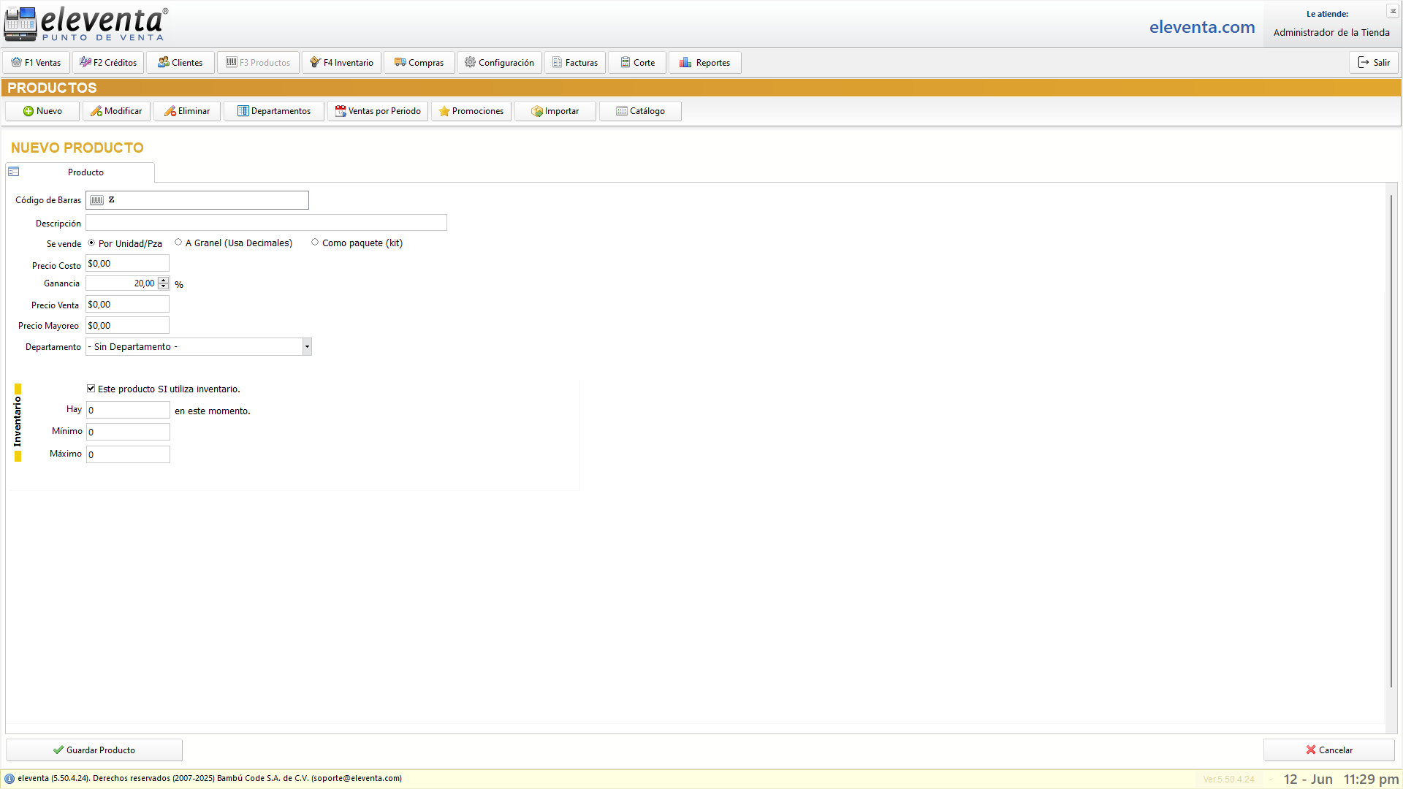Follow the eleventa.com link
This screenshot has height=789, width=1403.
1201,28
